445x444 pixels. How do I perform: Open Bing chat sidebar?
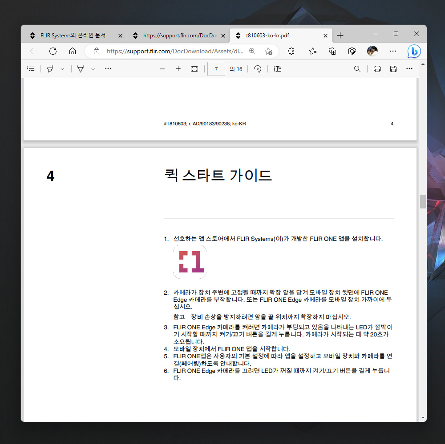click(x=414, y=51)
